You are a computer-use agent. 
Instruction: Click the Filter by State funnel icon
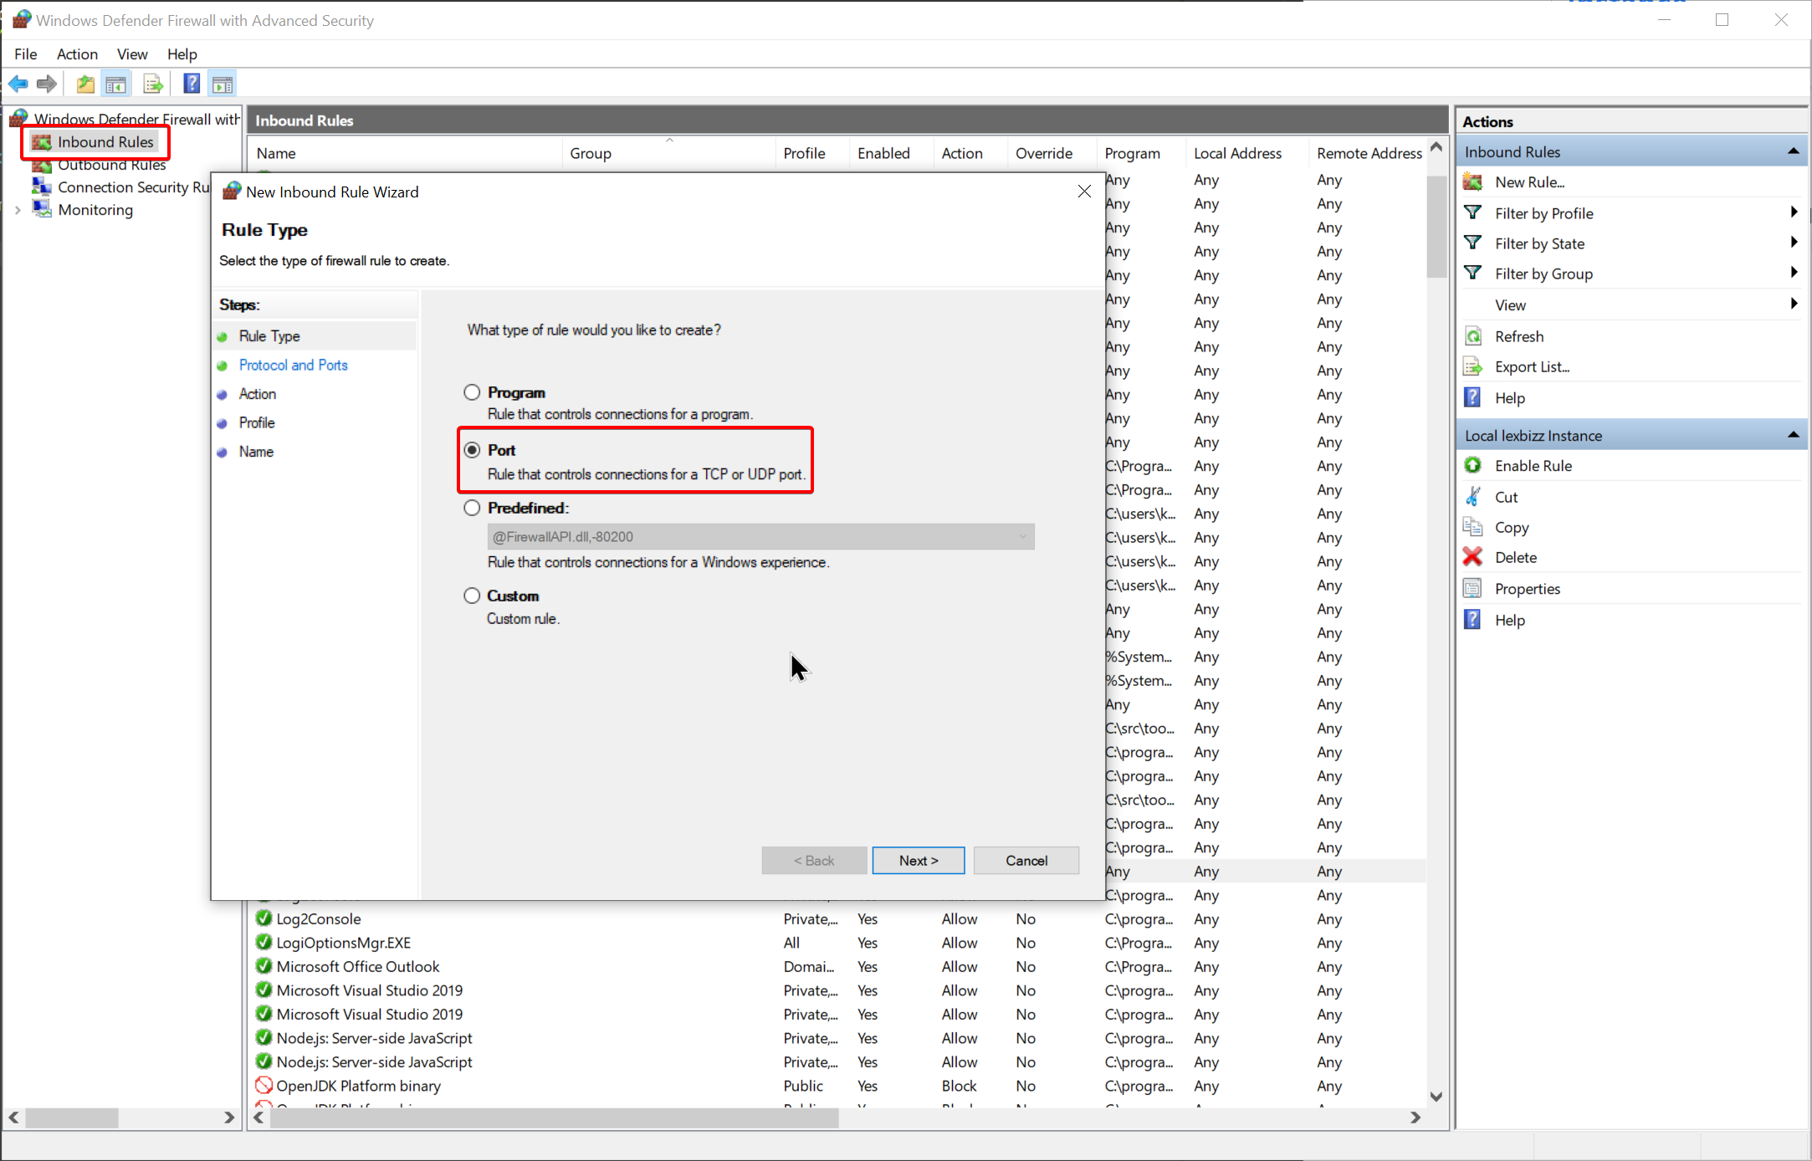(1473, 243)
